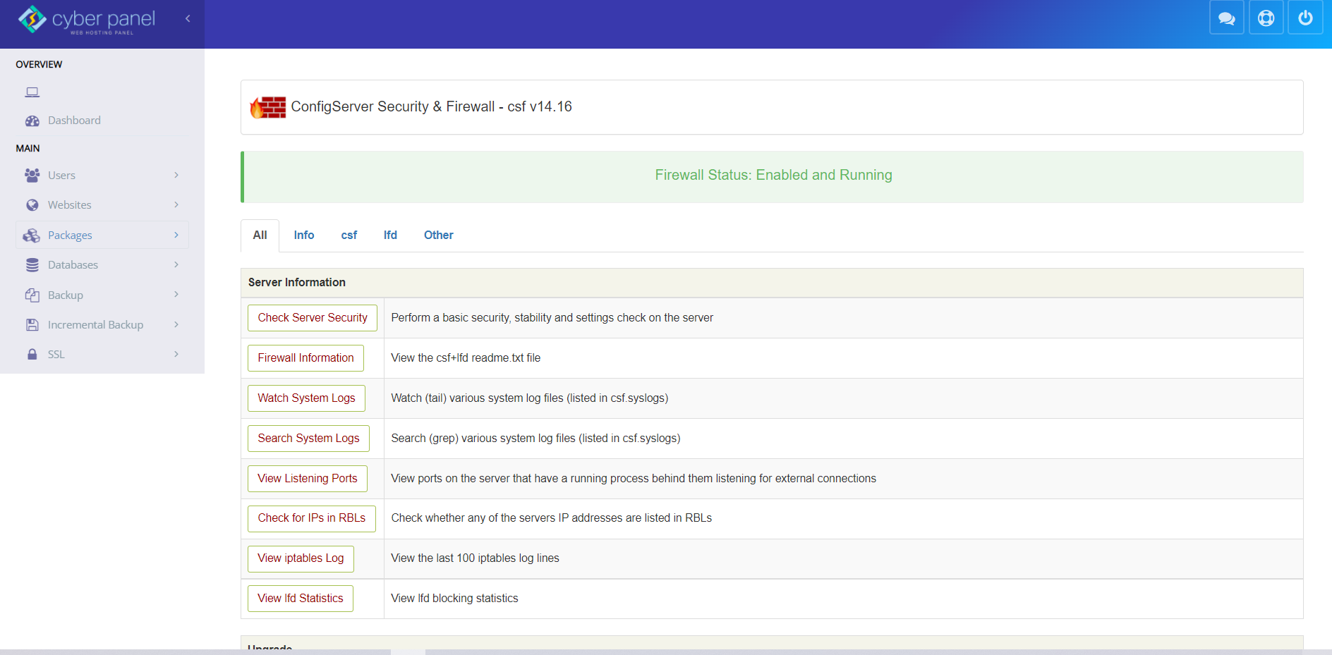
Task: Click the laptop overview icon
Action: [32, 92]
